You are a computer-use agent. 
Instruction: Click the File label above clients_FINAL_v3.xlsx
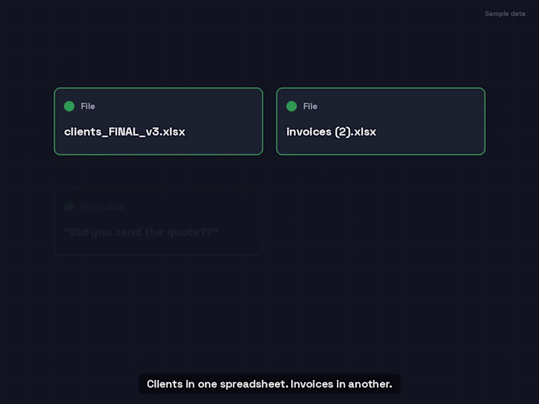click(88, 106)
